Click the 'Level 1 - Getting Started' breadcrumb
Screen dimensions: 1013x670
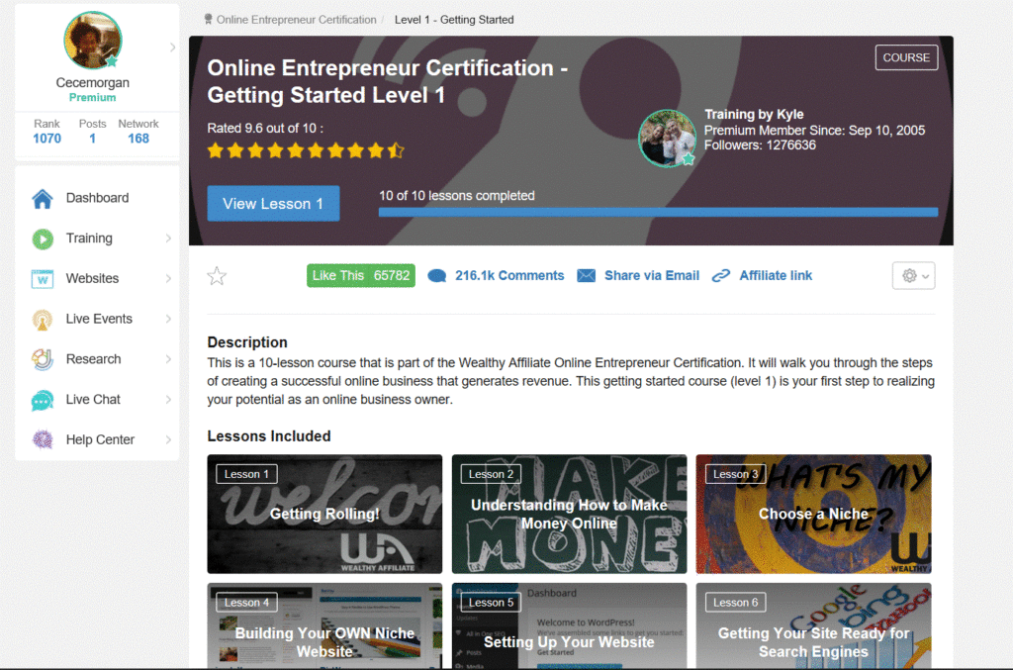(x=454, y=20)
